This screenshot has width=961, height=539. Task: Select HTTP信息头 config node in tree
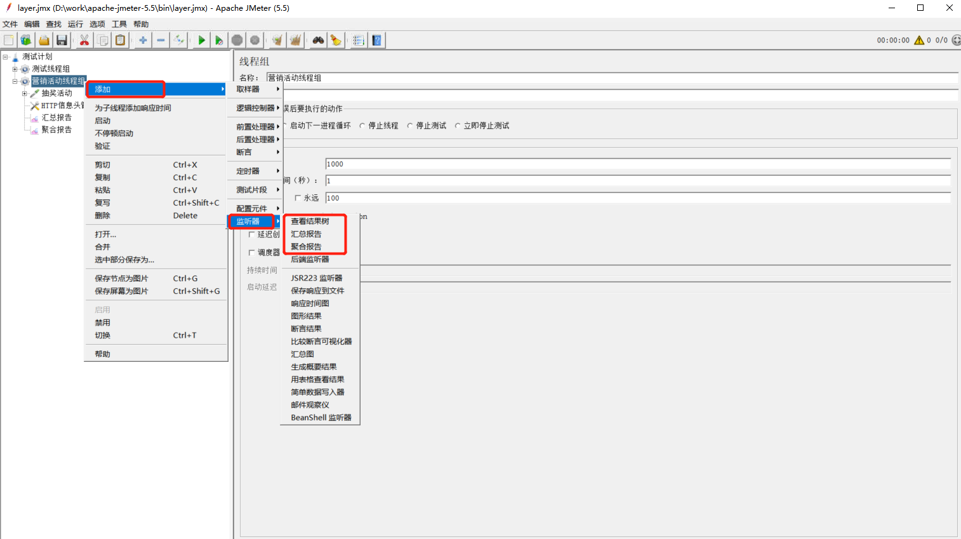pyautogui.click(x=62, y=105)
